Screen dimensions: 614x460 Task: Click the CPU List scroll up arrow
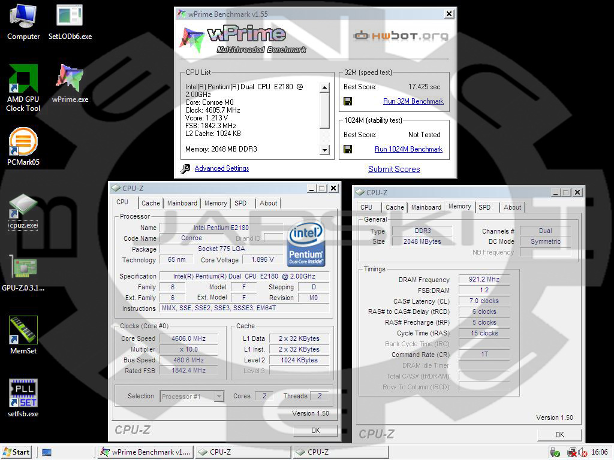point(324,87)
